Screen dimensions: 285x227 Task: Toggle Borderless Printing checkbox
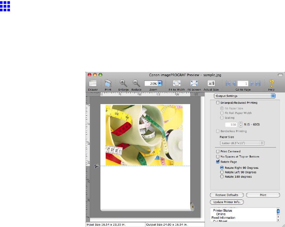point(218,131)
